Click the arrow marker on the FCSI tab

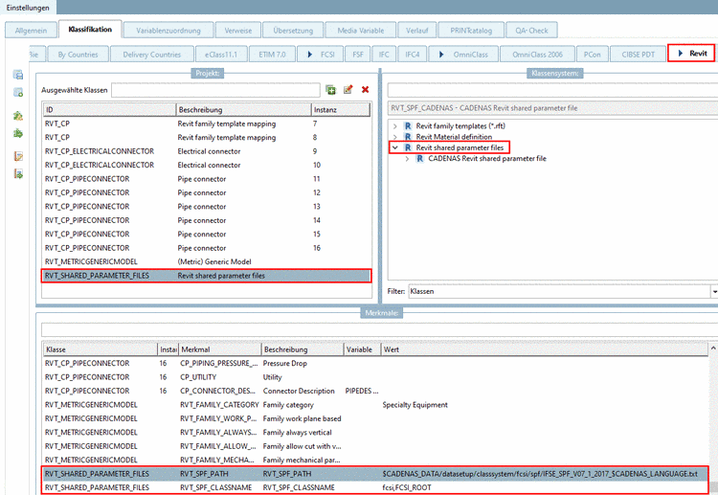[310, 55]
